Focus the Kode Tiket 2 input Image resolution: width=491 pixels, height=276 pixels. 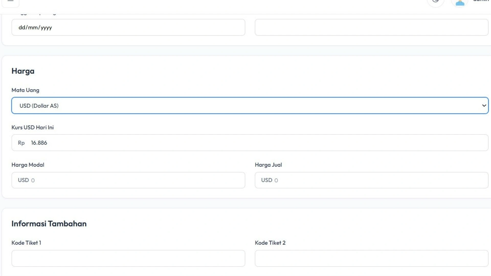pyautogui.click(x=371, y=258)
